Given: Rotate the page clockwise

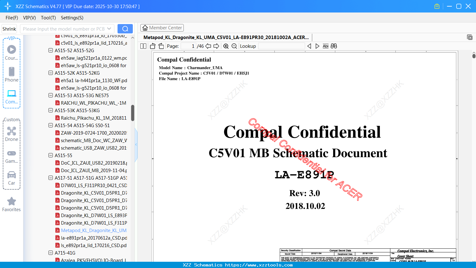Looking at the screenshot, I should coord(161,46).
